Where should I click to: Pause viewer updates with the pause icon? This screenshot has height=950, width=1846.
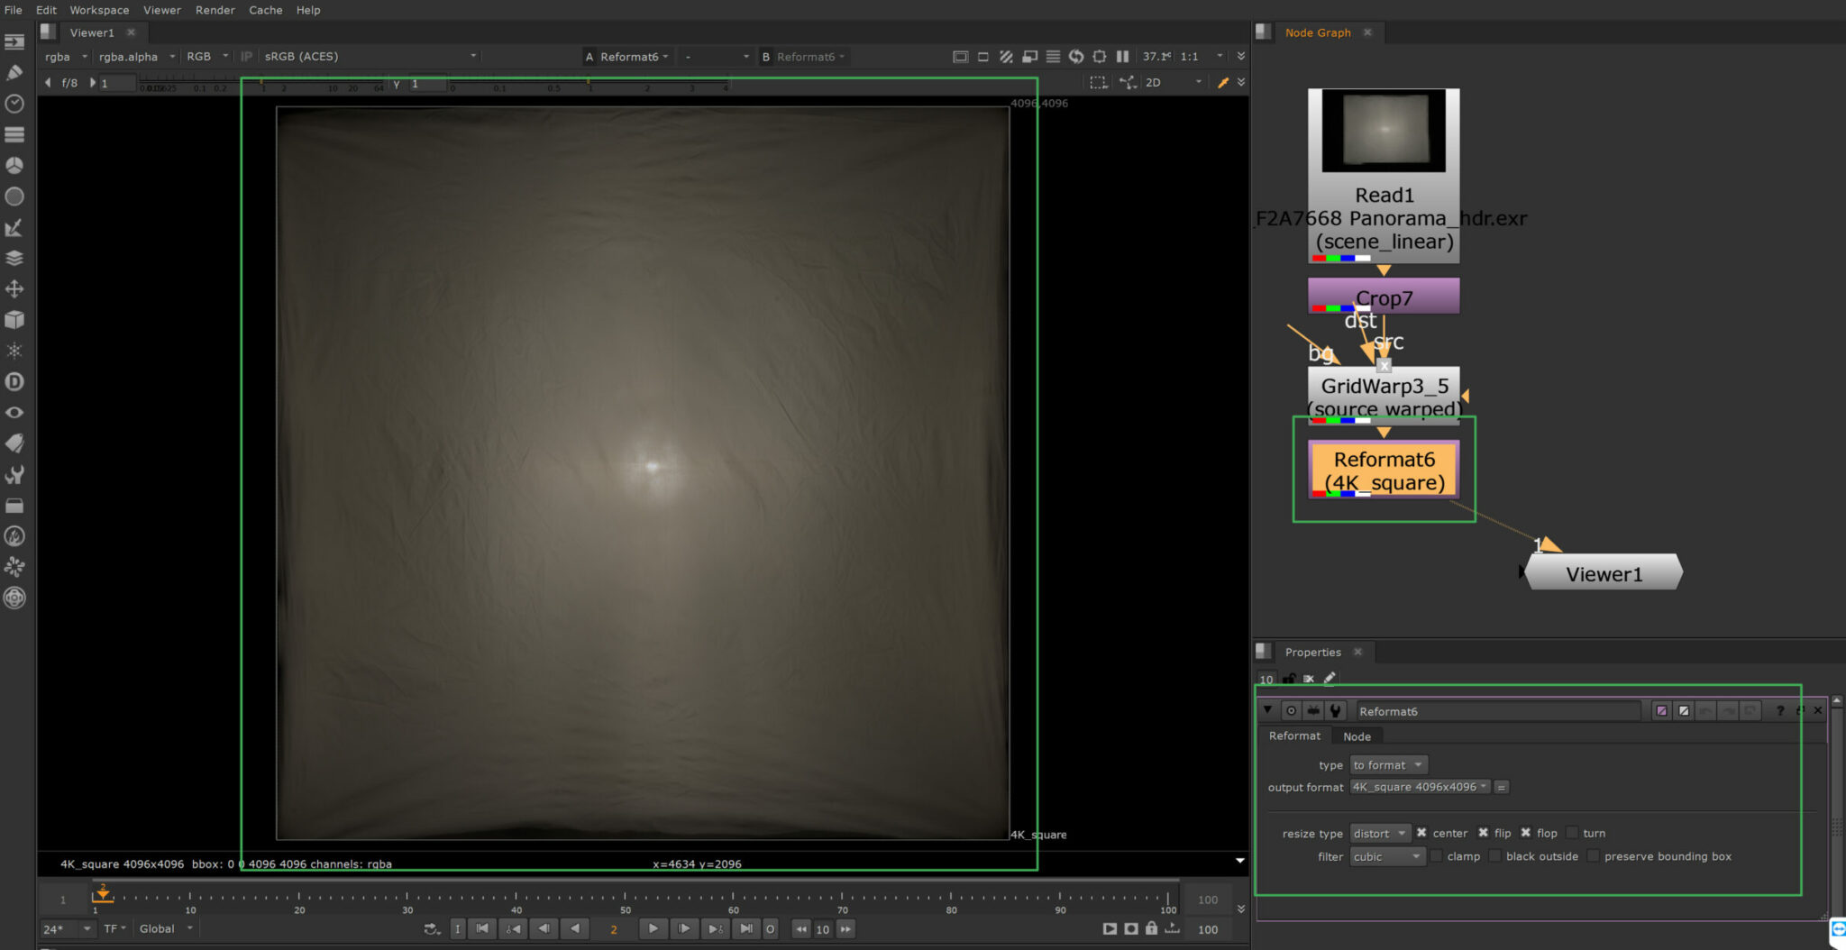[1122, 56]
